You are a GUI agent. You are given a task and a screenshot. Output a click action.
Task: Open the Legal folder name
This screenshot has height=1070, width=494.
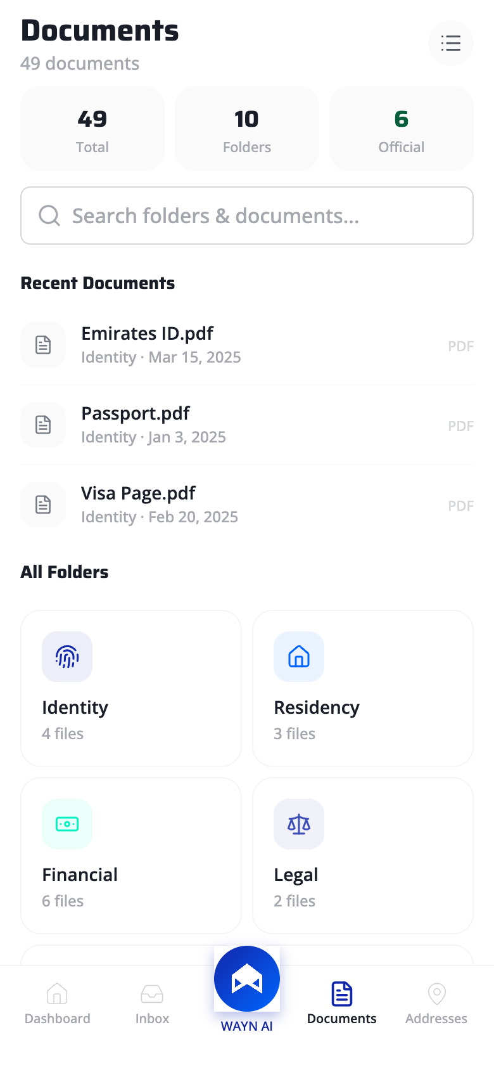[296, 875]
